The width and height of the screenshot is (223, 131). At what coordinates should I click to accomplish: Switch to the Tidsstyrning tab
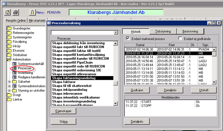(x=163, y=31)
